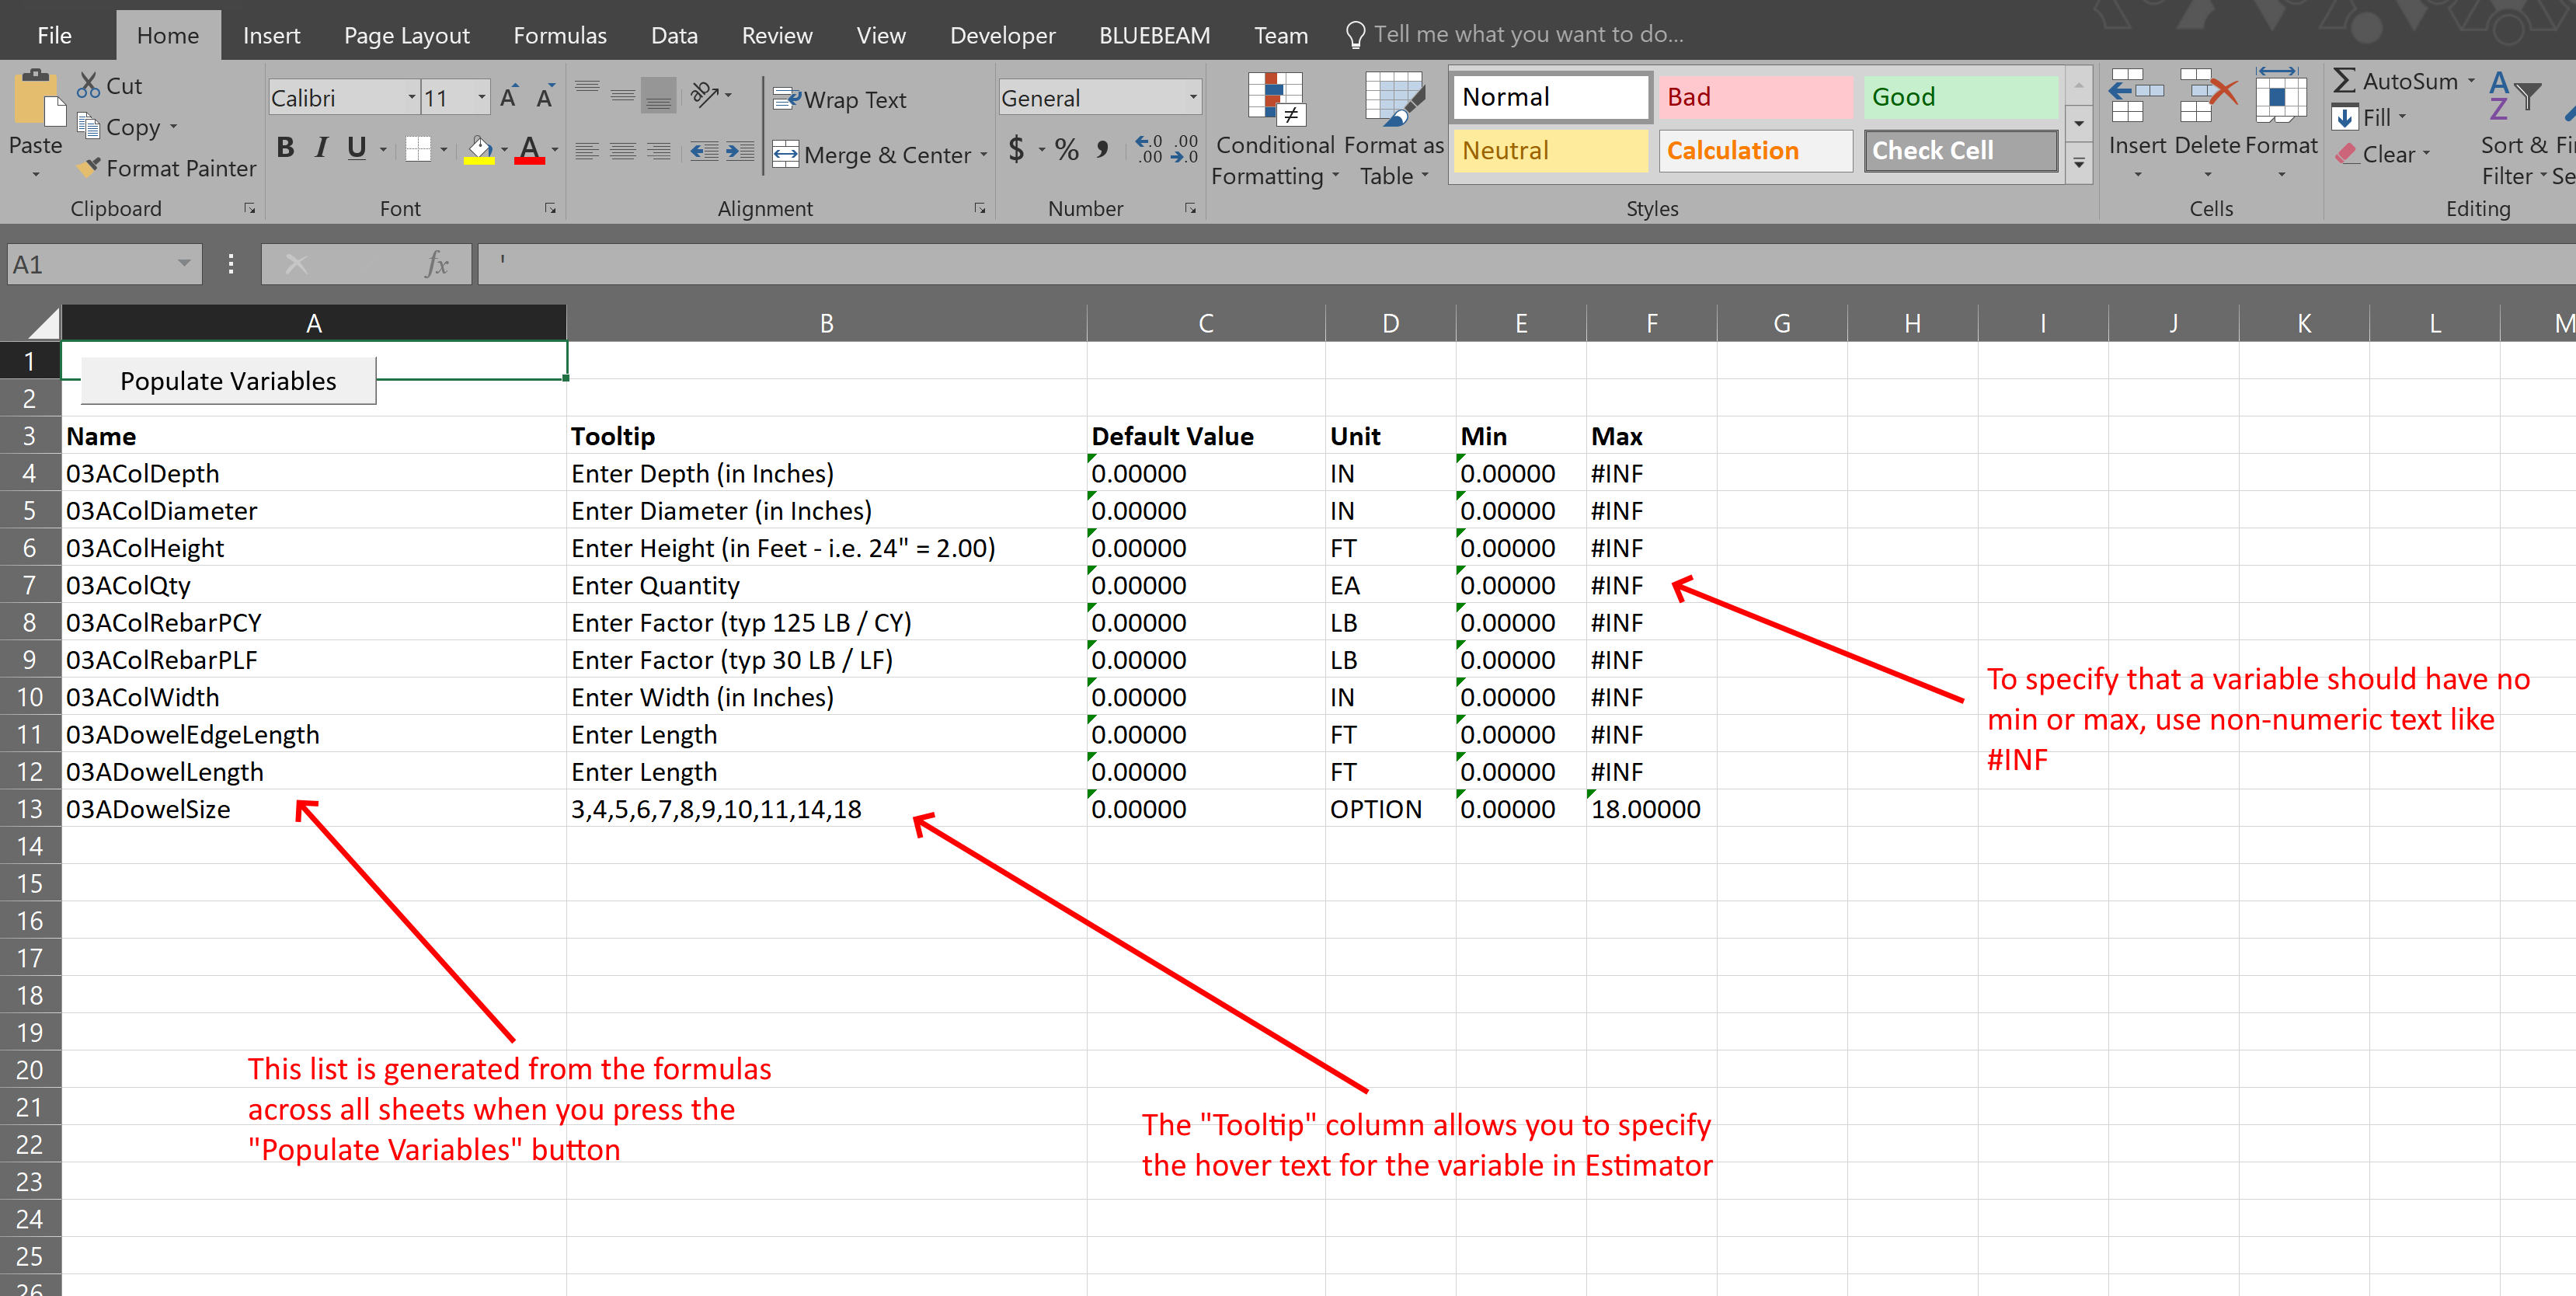2576x1296 pixels.
Task: Click the Increase Indent icon
Action: pyautogui.click(x=740, y=151)
